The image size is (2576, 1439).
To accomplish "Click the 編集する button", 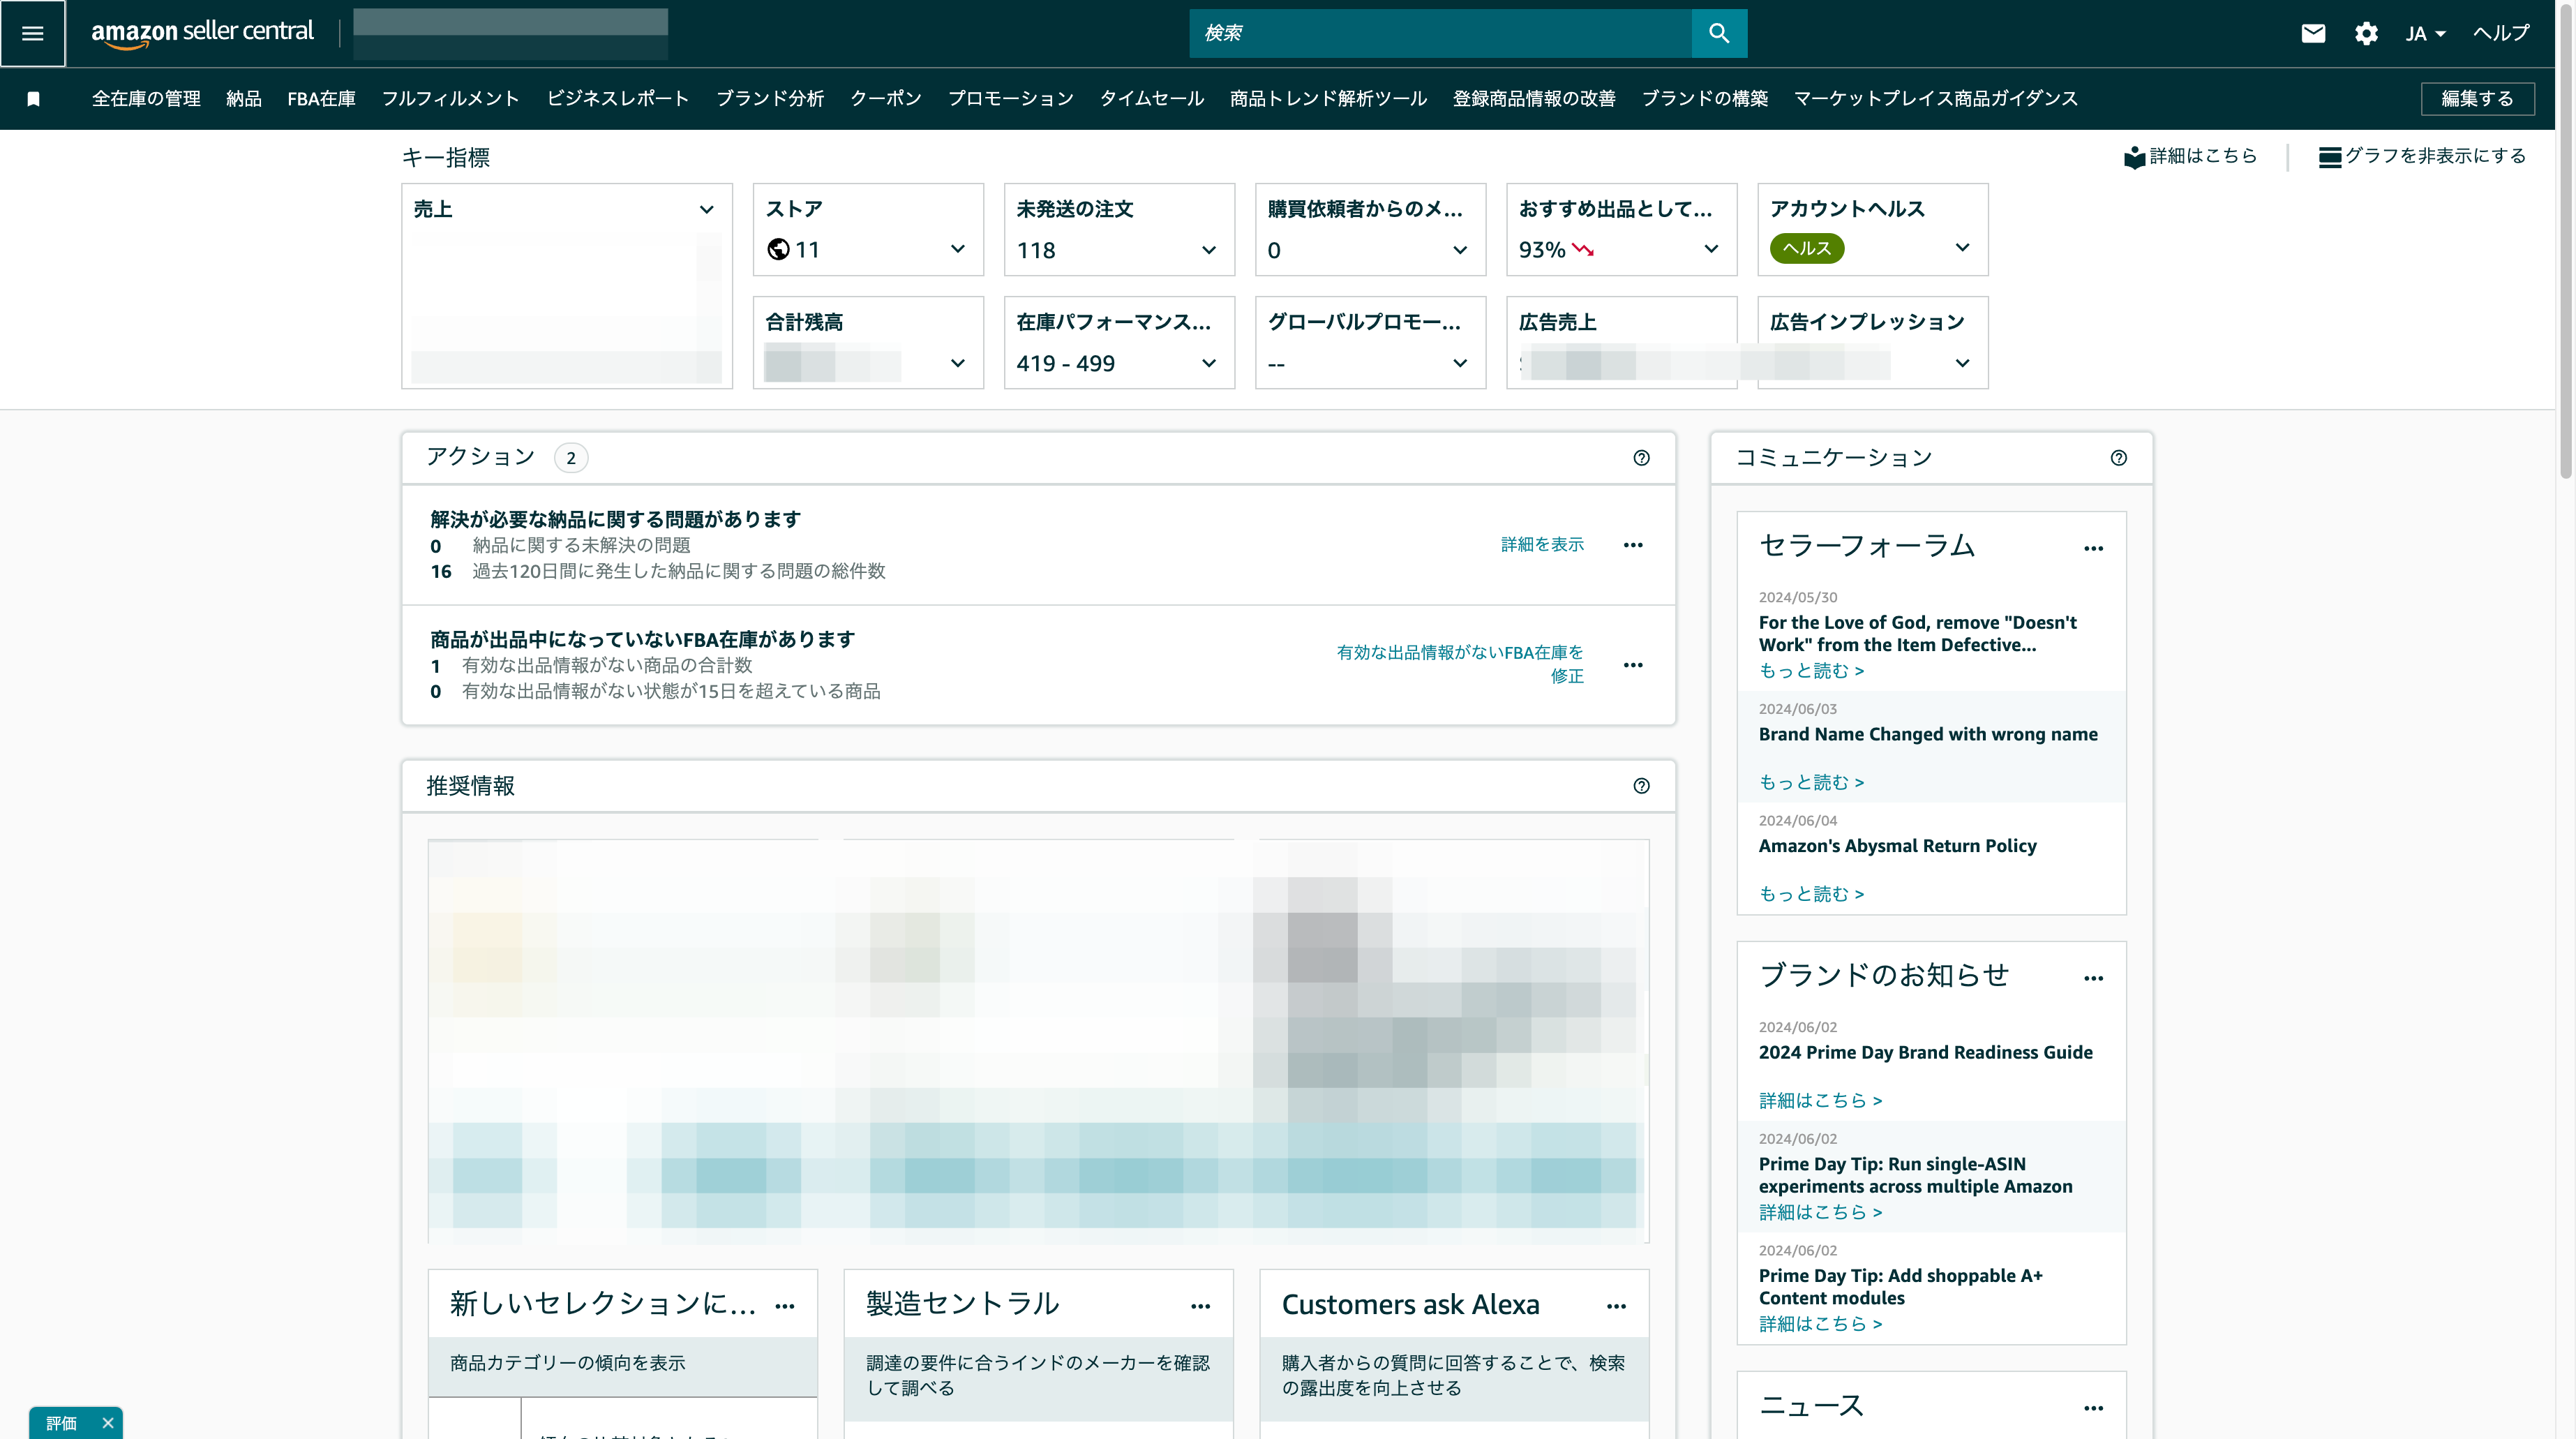I will click(x=2477, y=99).
